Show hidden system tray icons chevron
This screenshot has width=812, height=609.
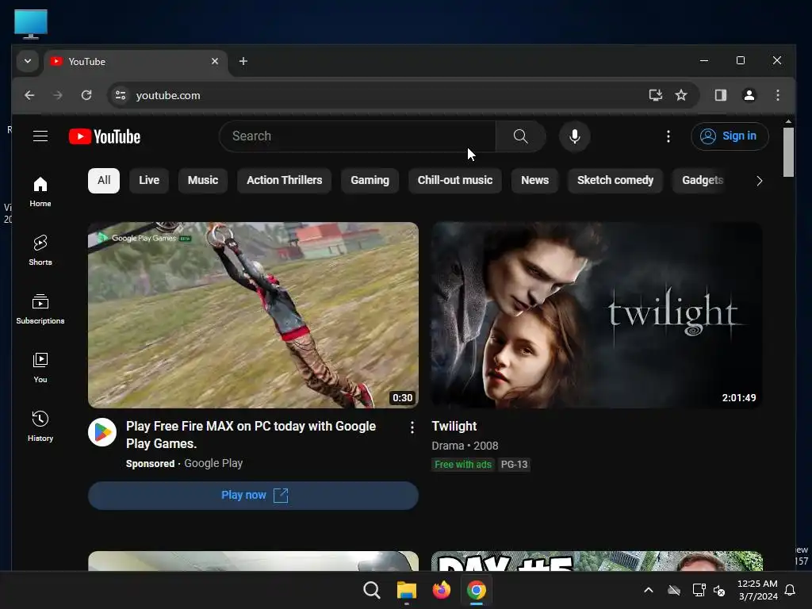point(649,590)
